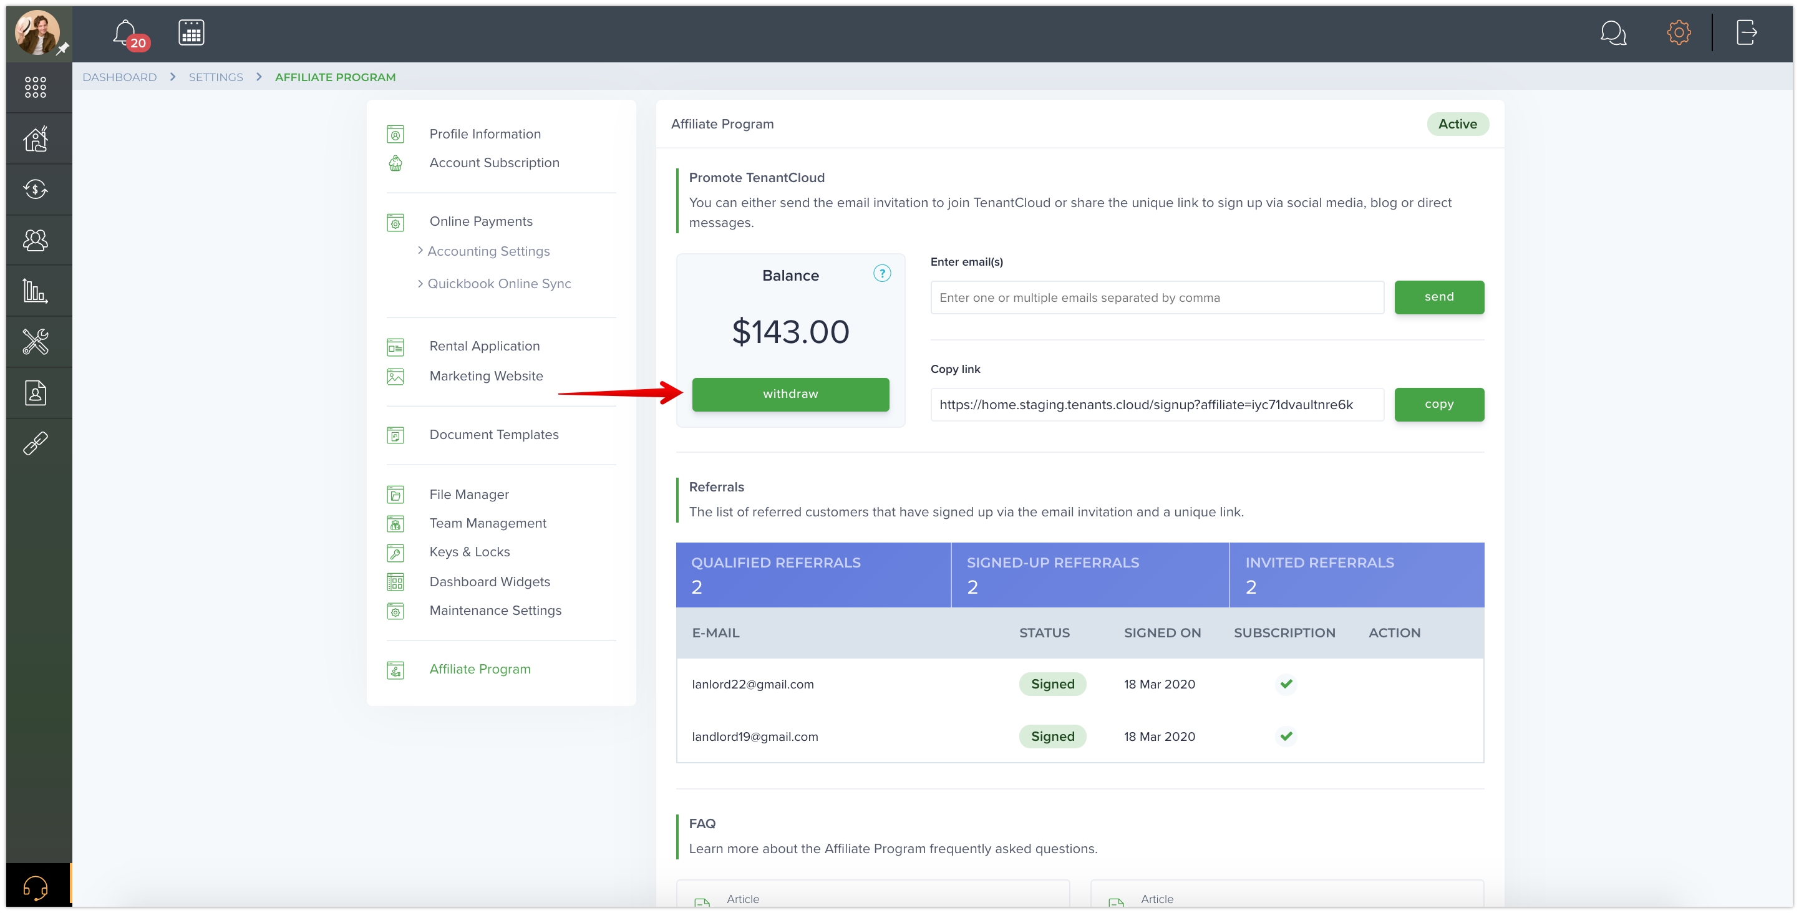Click the Team Management icon
1799x913 pixels.
(395, 523)
